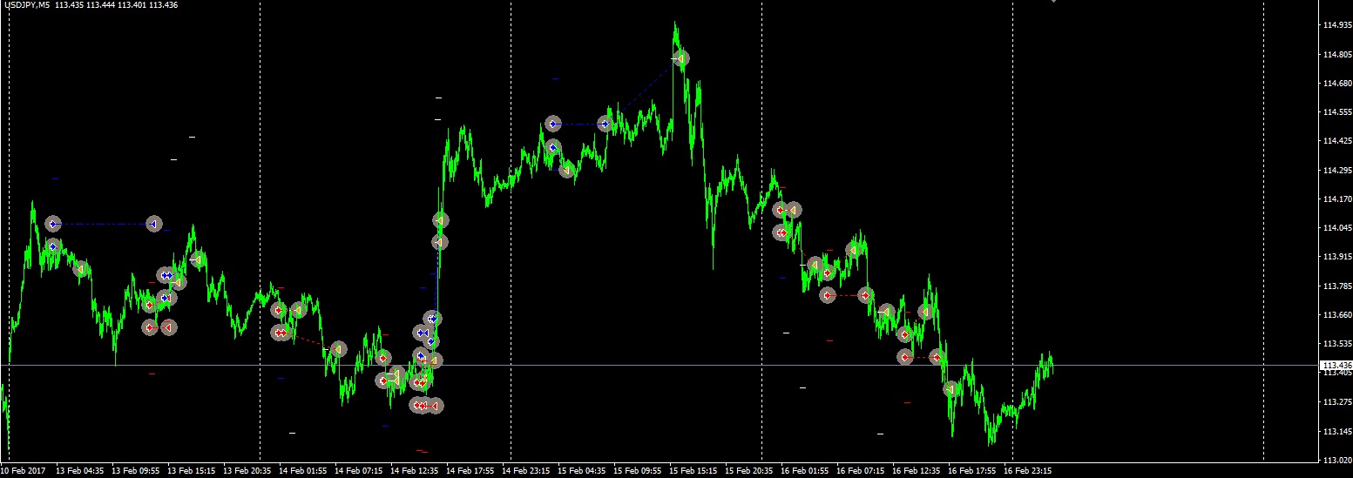The image size is (1353, 478).
Task: Click price scale value 114.805
Action: [x=1336, y=55]
